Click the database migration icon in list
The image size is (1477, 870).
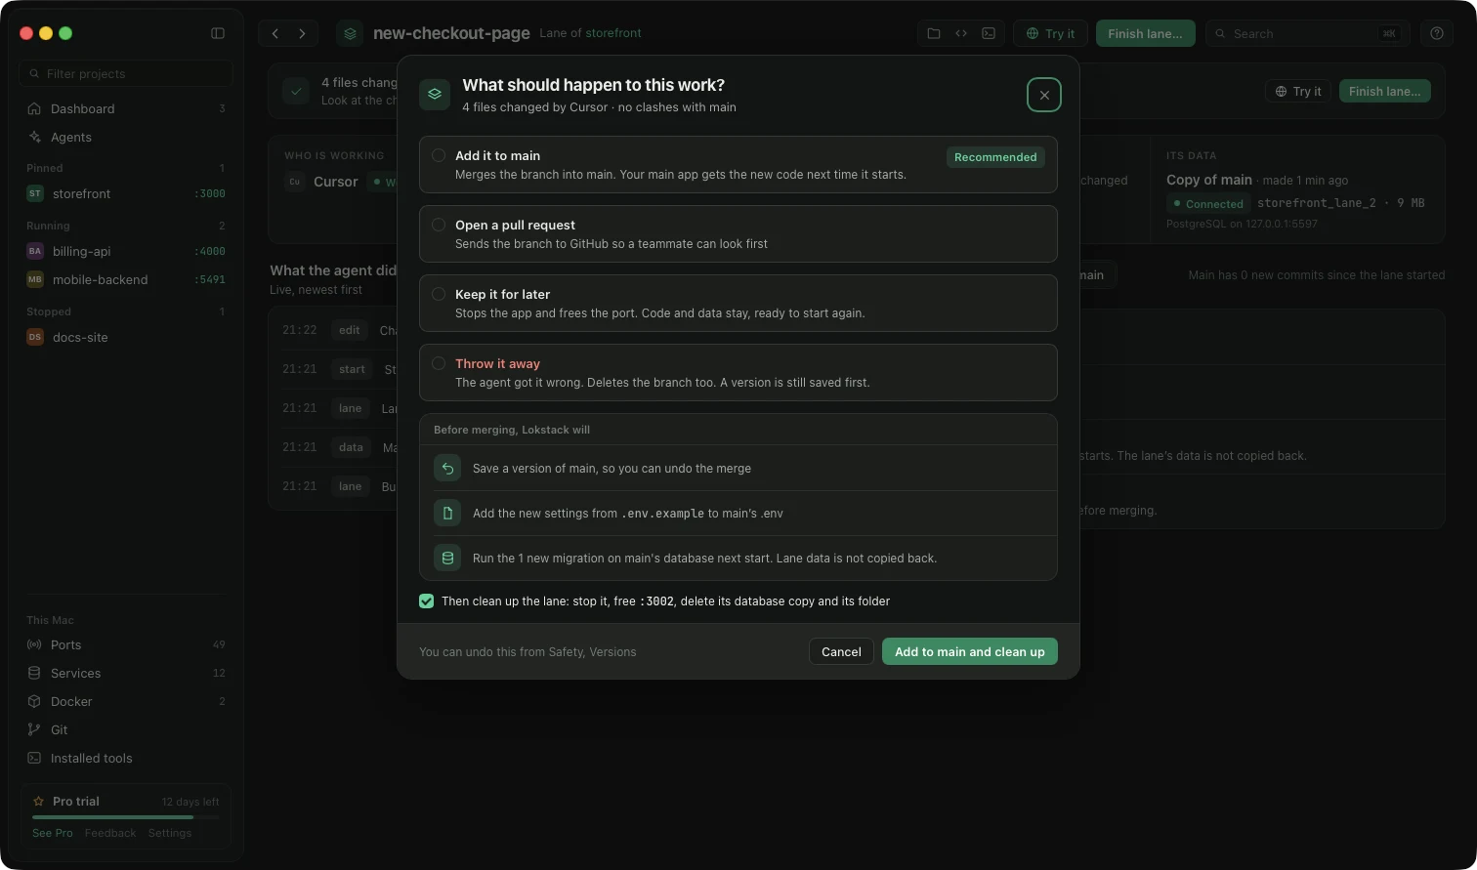[x=447, y=558]
